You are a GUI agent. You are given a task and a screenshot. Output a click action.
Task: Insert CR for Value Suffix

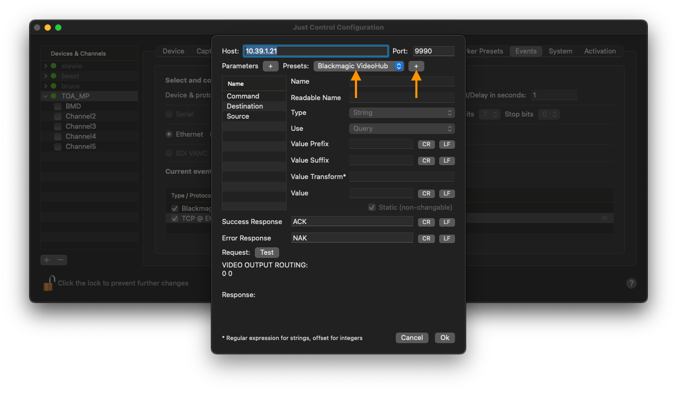tap(426, 161)
